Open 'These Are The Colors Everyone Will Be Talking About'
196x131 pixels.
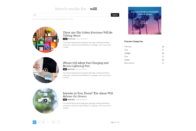click(88, 34)
